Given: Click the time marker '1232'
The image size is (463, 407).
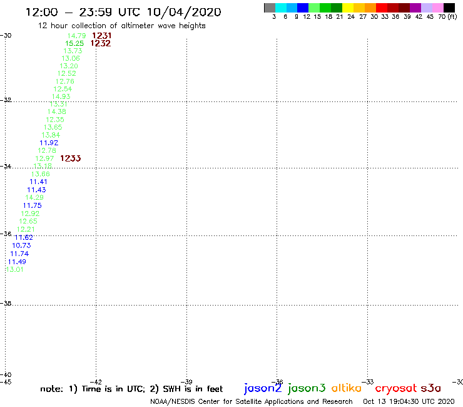Looking at the screenshot, I should [101, 43].
